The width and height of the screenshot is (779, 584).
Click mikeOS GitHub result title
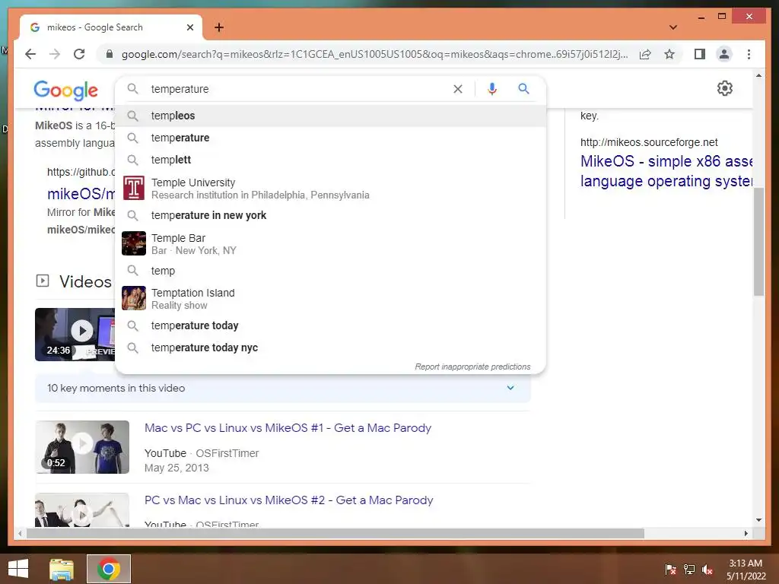click(x=81, y=194)
